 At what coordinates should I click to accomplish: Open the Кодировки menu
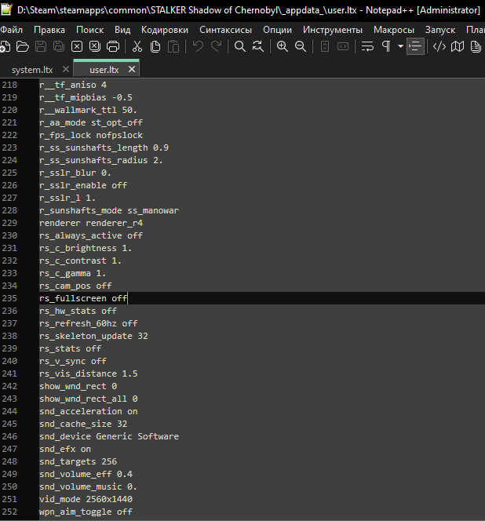165,29
